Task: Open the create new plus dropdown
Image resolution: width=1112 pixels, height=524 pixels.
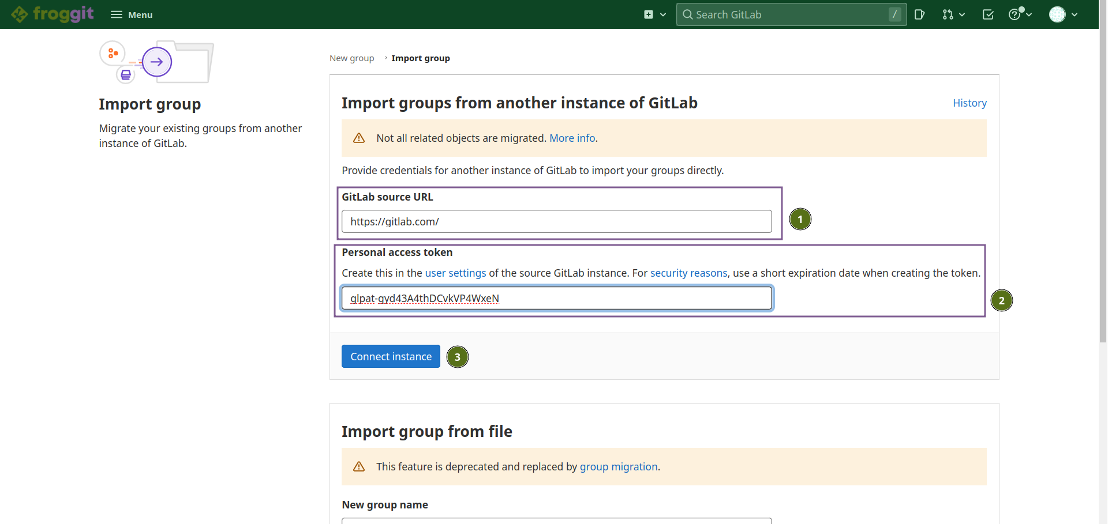Action: pyautogui.click(x=655, y=14)
